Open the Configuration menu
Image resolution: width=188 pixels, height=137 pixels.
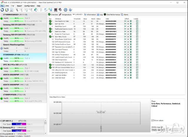click(x=29, y=6)
